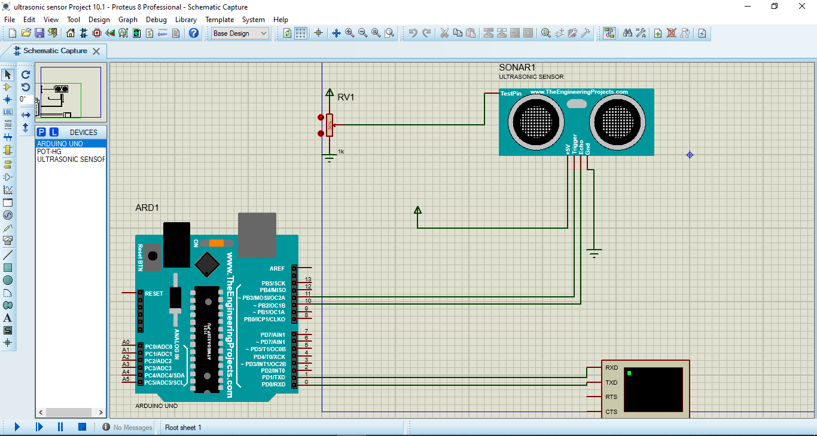Select ULTRASONIC SENSOR in the devices list
The width and height of the screenshot is (817, 436).
tap(71, 159)
